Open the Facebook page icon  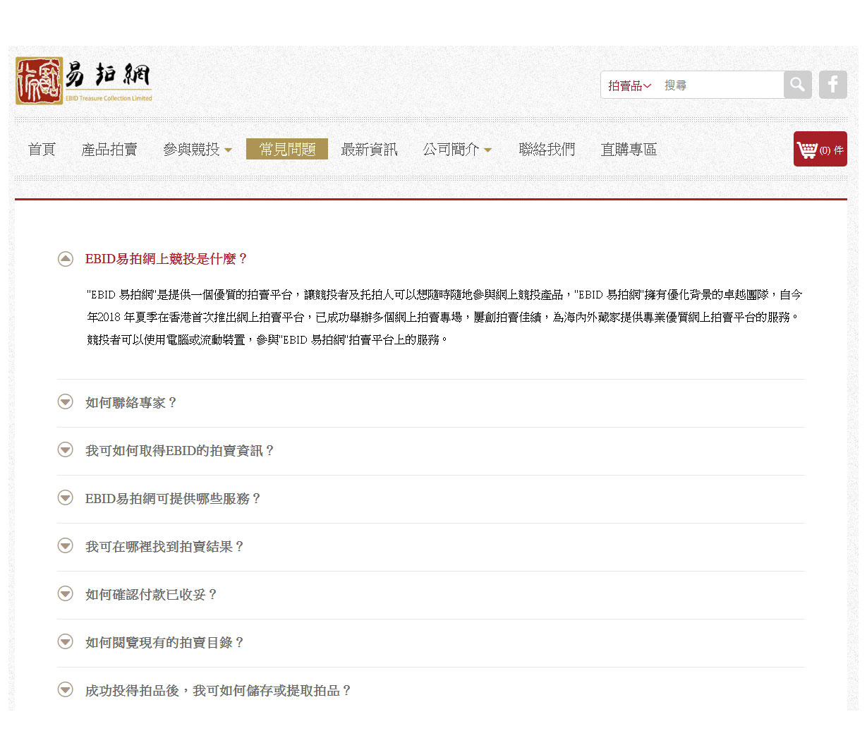[x=832, y=85]
